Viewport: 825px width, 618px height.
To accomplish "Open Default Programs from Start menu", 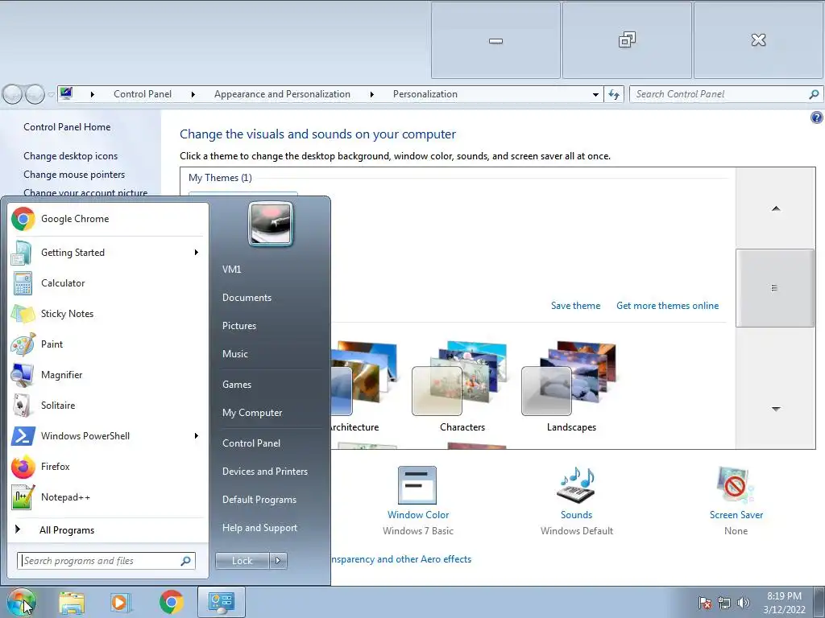I will [259, 500].
